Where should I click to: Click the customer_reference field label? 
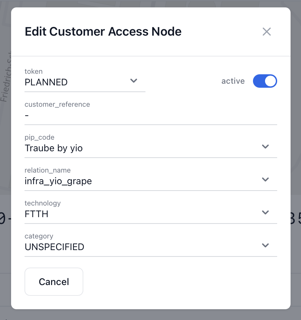click(57, 104)
